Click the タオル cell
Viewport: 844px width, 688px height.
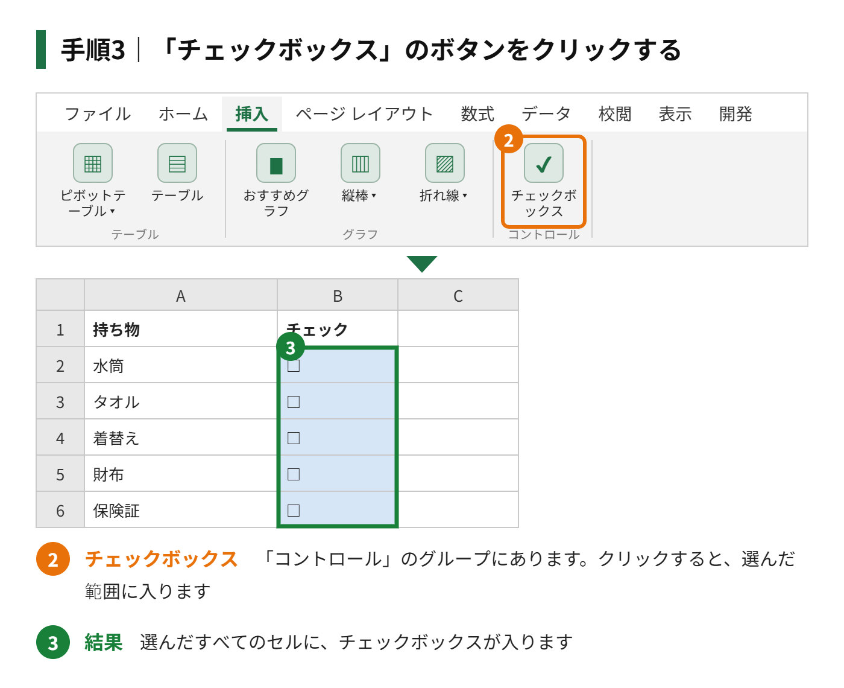[181, 401]
